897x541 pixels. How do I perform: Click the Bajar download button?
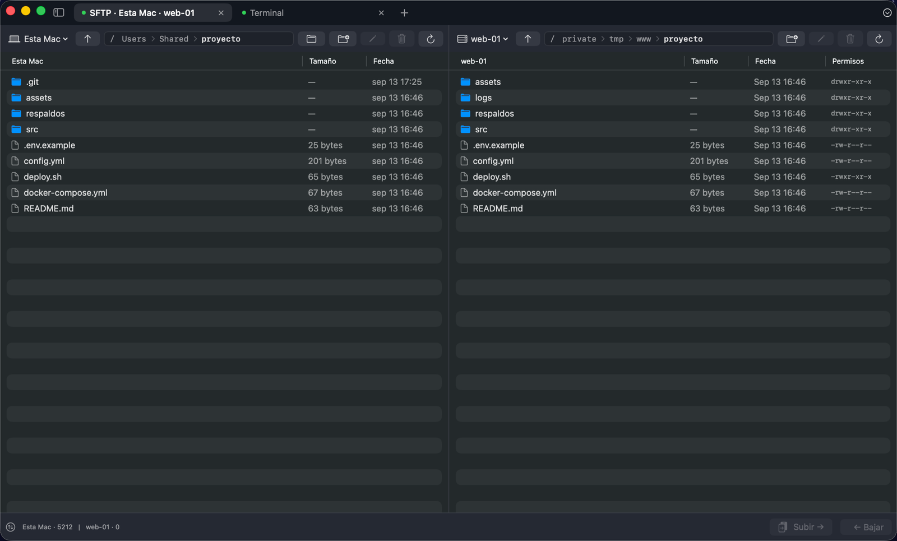(866, 527)
